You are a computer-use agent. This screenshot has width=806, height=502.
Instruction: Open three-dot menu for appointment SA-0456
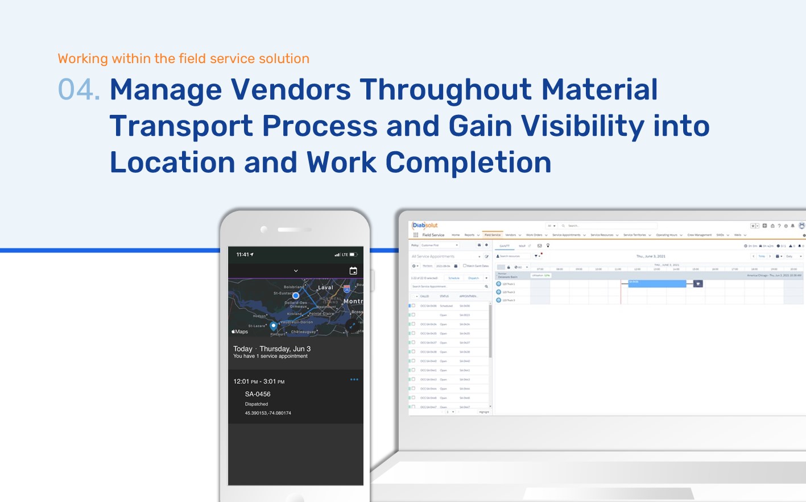coord(354,379)
